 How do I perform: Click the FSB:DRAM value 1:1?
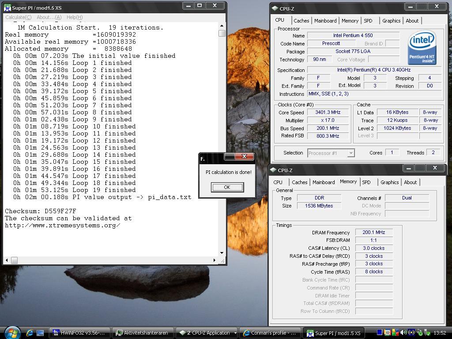pyautogui.click(x=374, y=240)
